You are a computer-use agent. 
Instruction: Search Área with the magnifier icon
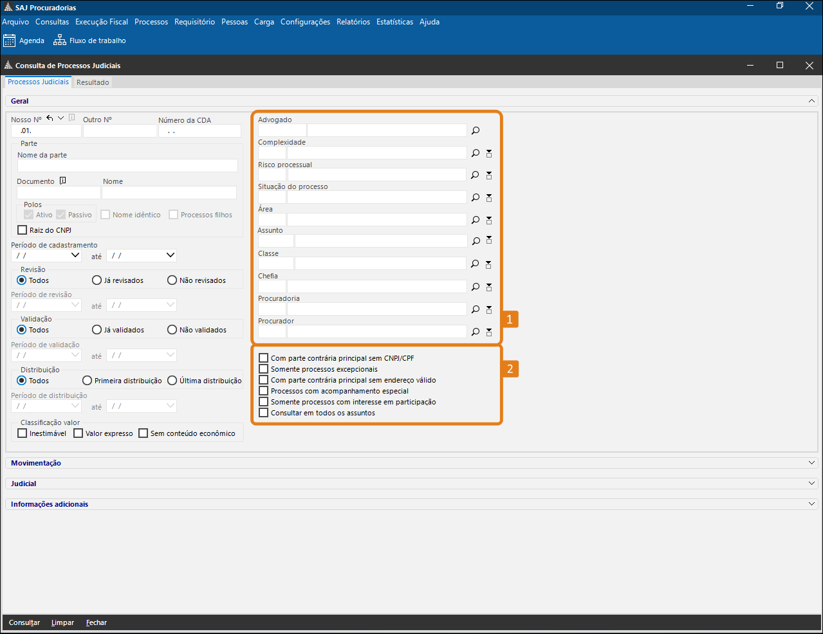tap(476, 220)
